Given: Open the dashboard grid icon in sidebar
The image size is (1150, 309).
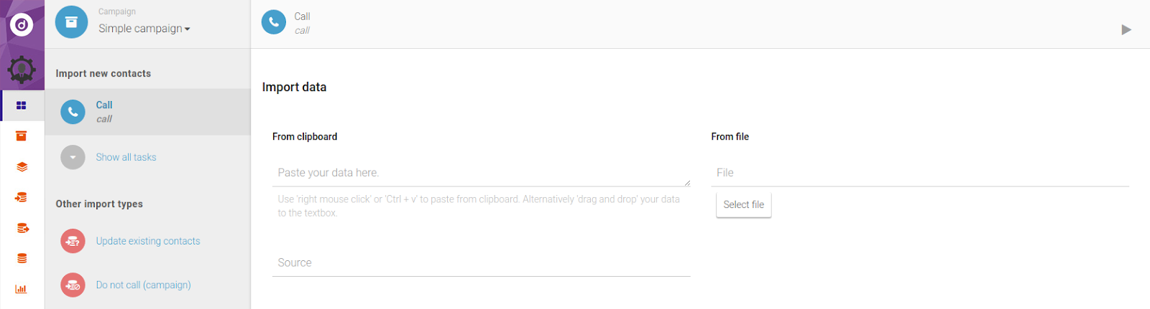Looking at the screenshot, I should [22, 105].
